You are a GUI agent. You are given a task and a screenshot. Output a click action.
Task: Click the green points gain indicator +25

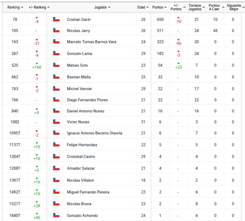pos(178,65)
